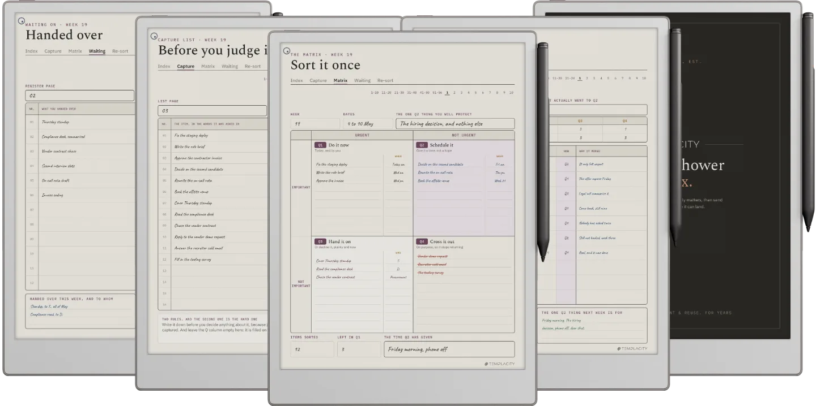Tap the circle icon on the Capture List page
The image size is (816, 406).
click(154, 36)
